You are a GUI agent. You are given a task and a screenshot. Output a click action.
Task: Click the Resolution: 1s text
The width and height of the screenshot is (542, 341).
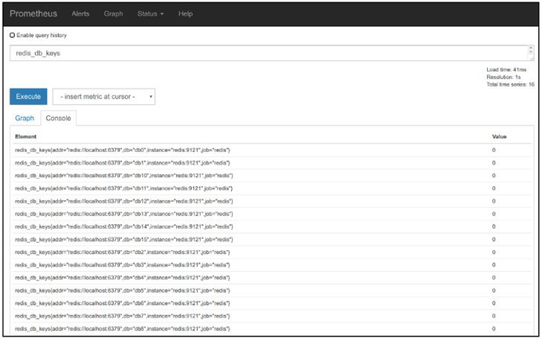[503, 77]
